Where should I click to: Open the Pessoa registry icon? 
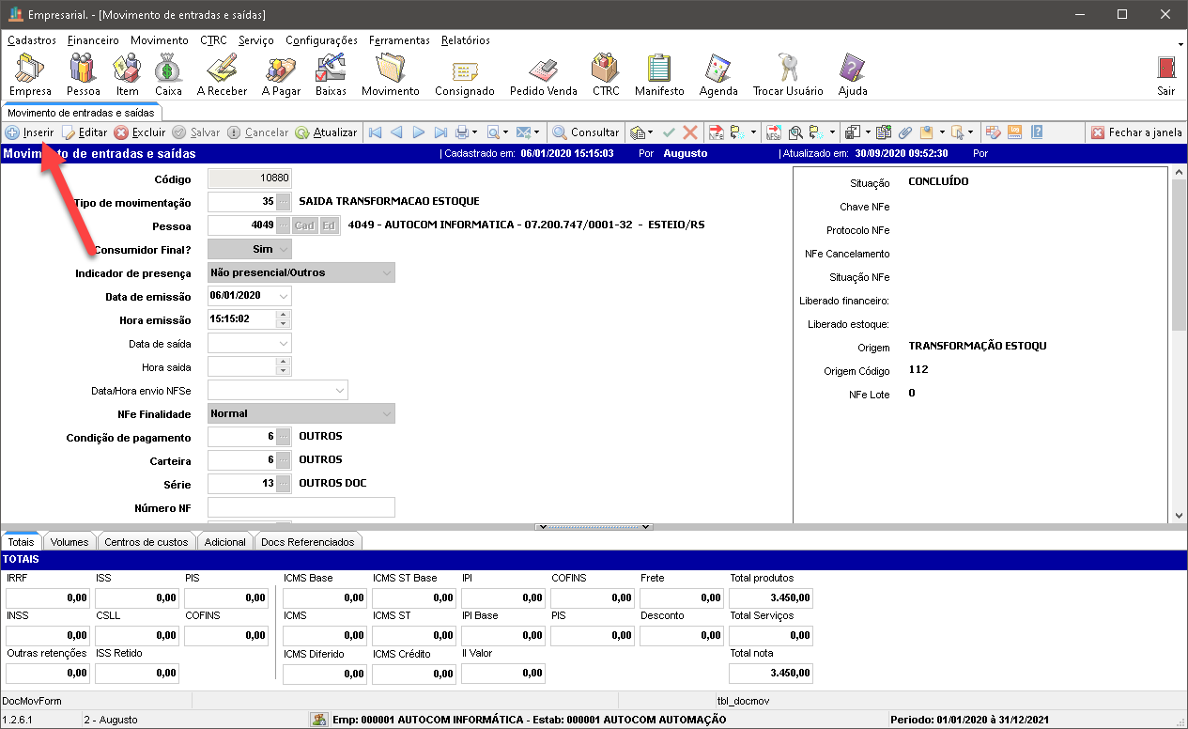[x=83, y=69]
